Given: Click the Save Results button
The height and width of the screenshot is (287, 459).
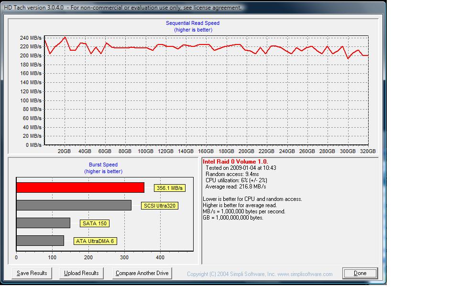Looking at the screenshot, I should [32, 273].
